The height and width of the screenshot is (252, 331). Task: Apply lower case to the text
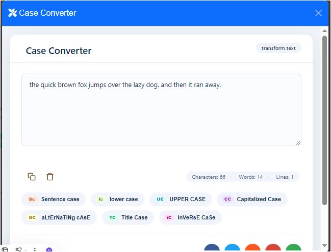(118, 199)
